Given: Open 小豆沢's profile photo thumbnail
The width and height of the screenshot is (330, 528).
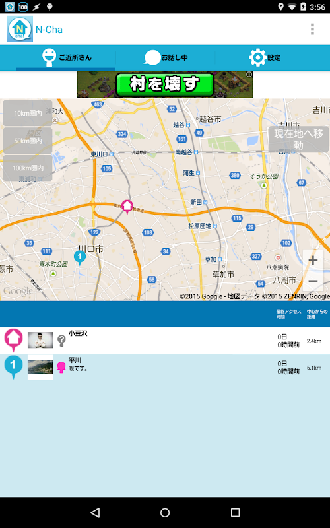Looking at the screenshot, I should point(40,341).
